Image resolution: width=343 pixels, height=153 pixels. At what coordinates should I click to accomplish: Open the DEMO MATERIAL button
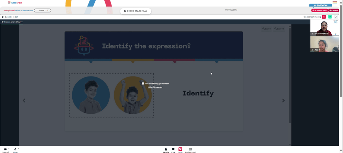pos(135,11)
